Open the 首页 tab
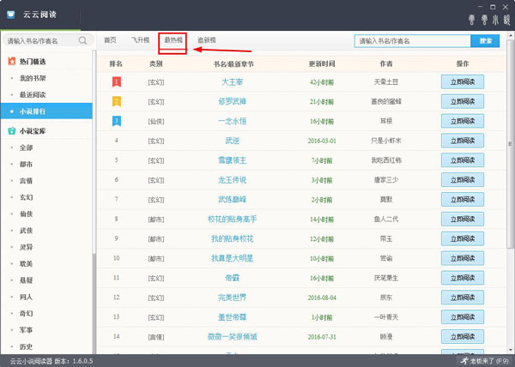The image size is (515, 367). (110, 40)
